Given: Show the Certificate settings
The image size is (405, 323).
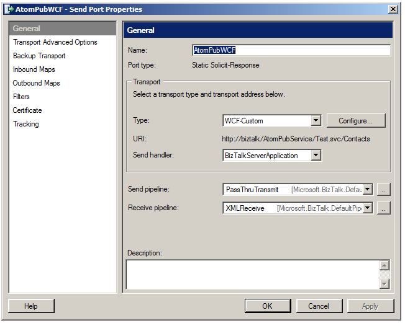Looking at the screenshot, I should click(27, 110).
